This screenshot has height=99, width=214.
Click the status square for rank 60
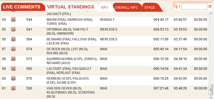(x=13, y=78)
